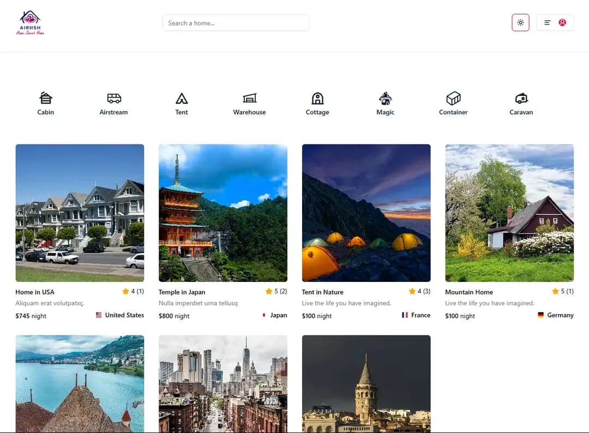Select the Cottage category icon

pyautogui.click(x=317, y=98)
